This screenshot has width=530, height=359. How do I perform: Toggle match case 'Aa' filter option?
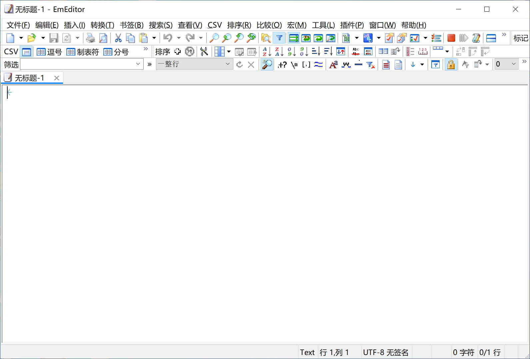pos(333,65)
